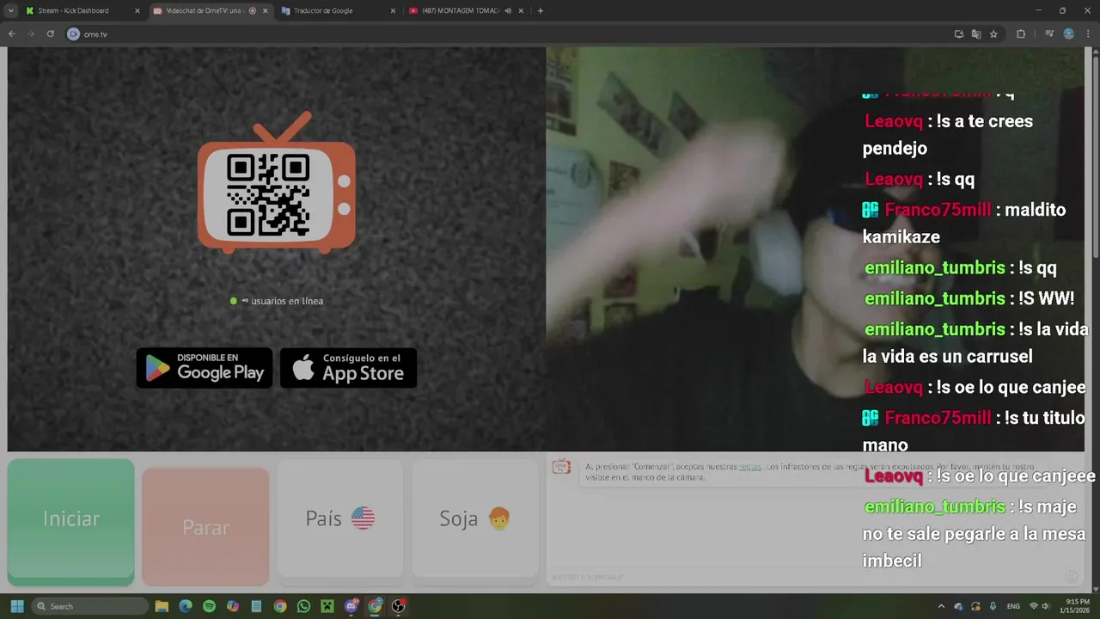Click the volume speaker tray icon
Viewport: 1100px width, 619px height.
point(1046,606)
